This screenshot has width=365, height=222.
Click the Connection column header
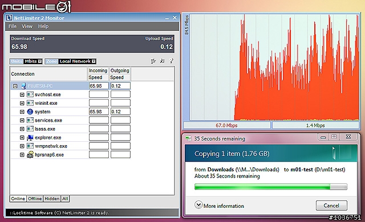point(48,74)
